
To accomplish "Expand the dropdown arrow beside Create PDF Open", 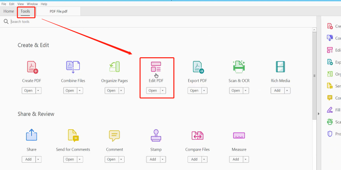I will coord(38,91).
